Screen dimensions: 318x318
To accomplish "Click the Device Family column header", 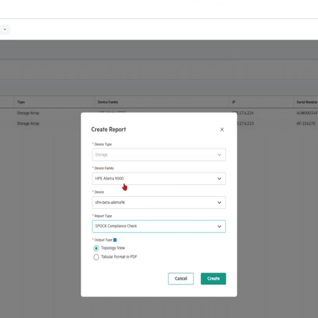I will point(108,102).
